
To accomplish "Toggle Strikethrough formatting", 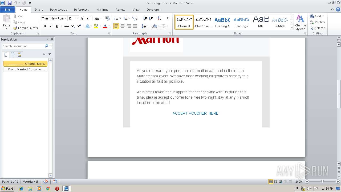I will pyautogui.click(x=67, y=26).
